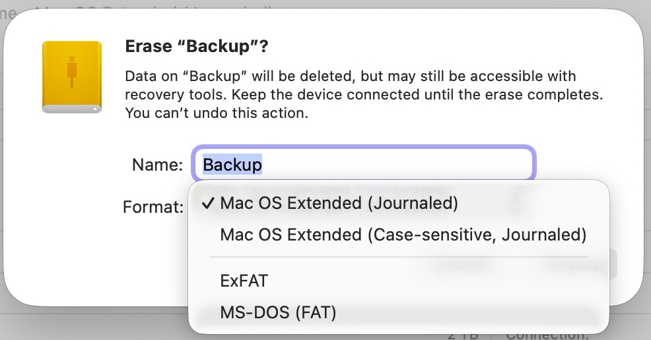Select Mac OS Extended (Journaled) format
The image size is (651, 340).
(339, 204)
